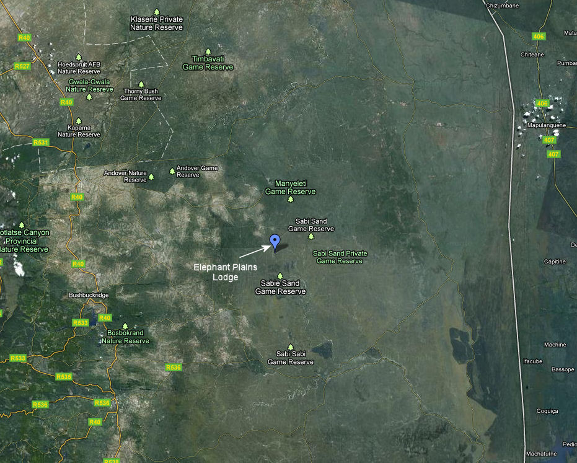Select the Thorny Bush Game Reserve tree icon
The image size is (577, 463).
[141, 85]
